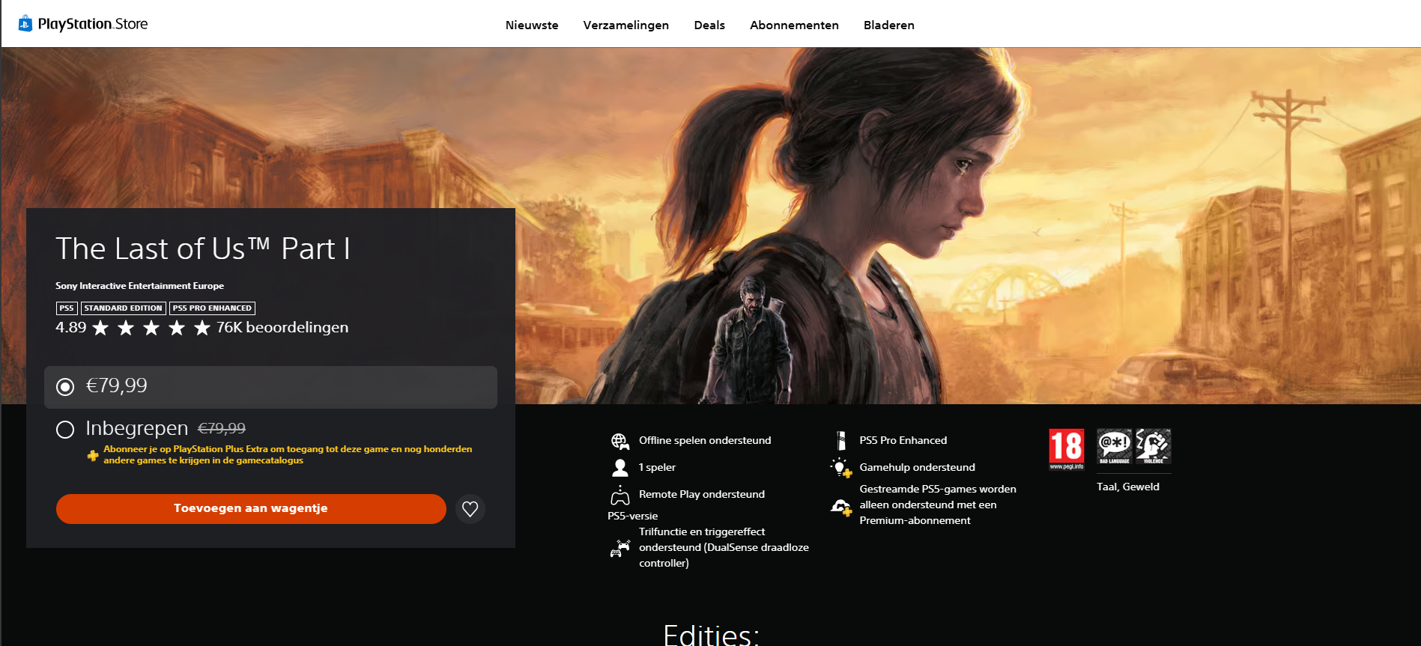
Task: Click the game title The Last of Us Part I
Action: (x=203, y=249)
